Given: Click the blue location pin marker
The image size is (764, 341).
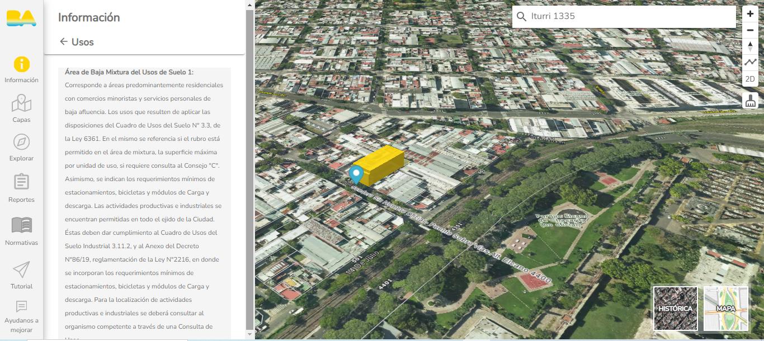Looking at the screenshot, I should point(356,175).
